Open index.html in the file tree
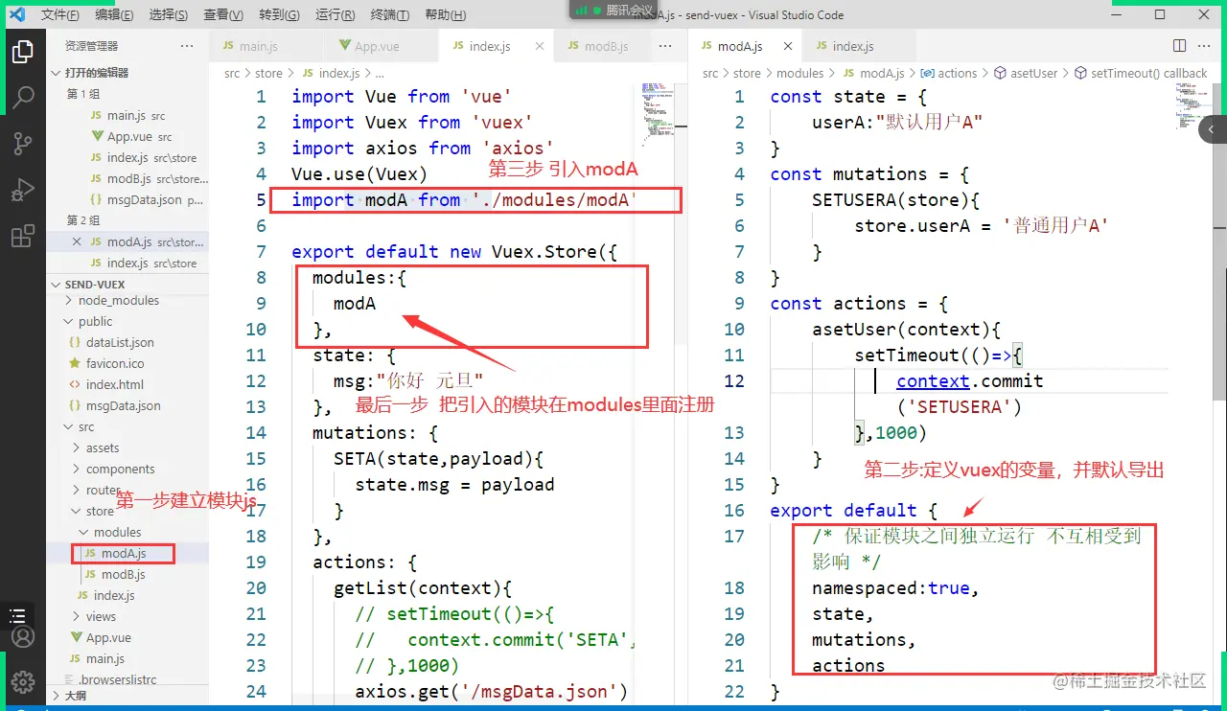1227x711 pixels. [x=114, y=385]
